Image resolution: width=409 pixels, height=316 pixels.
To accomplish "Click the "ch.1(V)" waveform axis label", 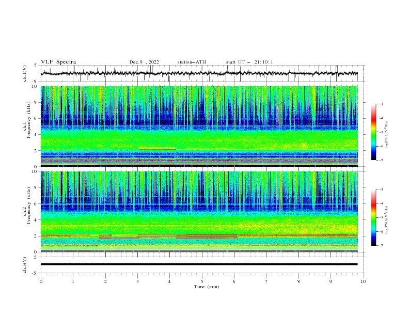I will [x=25, y=73].
